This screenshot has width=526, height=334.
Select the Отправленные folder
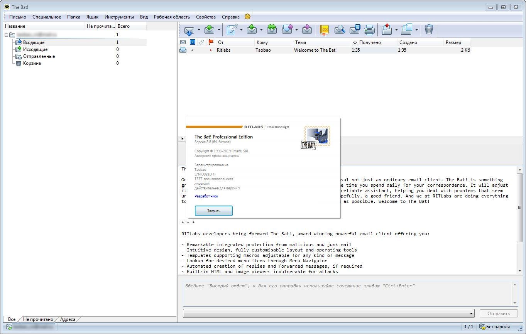coord(39,56)
